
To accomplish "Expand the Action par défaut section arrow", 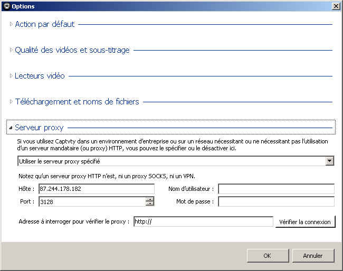I will pos(11,24).
